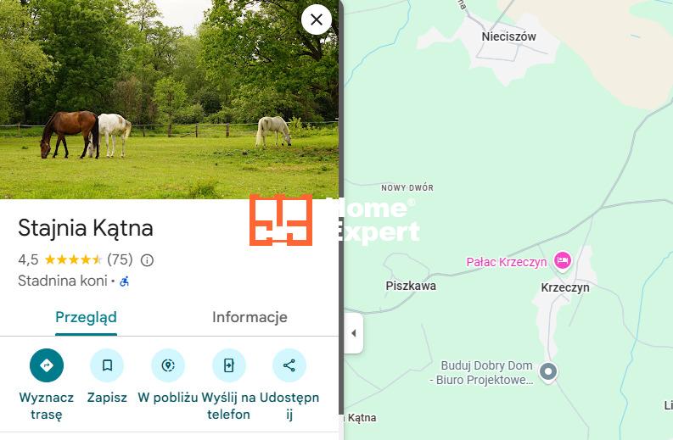This screenshot has height=440, width=673.
Task: Open the horses pasture cover photo
Action: (x=169, y=99)
